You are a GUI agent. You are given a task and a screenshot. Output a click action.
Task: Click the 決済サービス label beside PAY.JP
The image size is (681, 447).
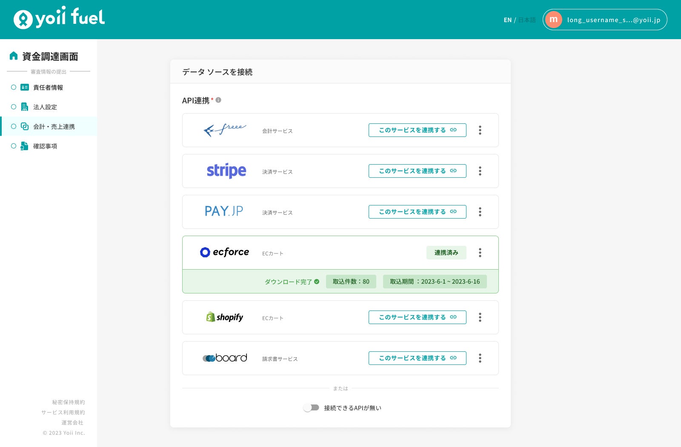278,213
